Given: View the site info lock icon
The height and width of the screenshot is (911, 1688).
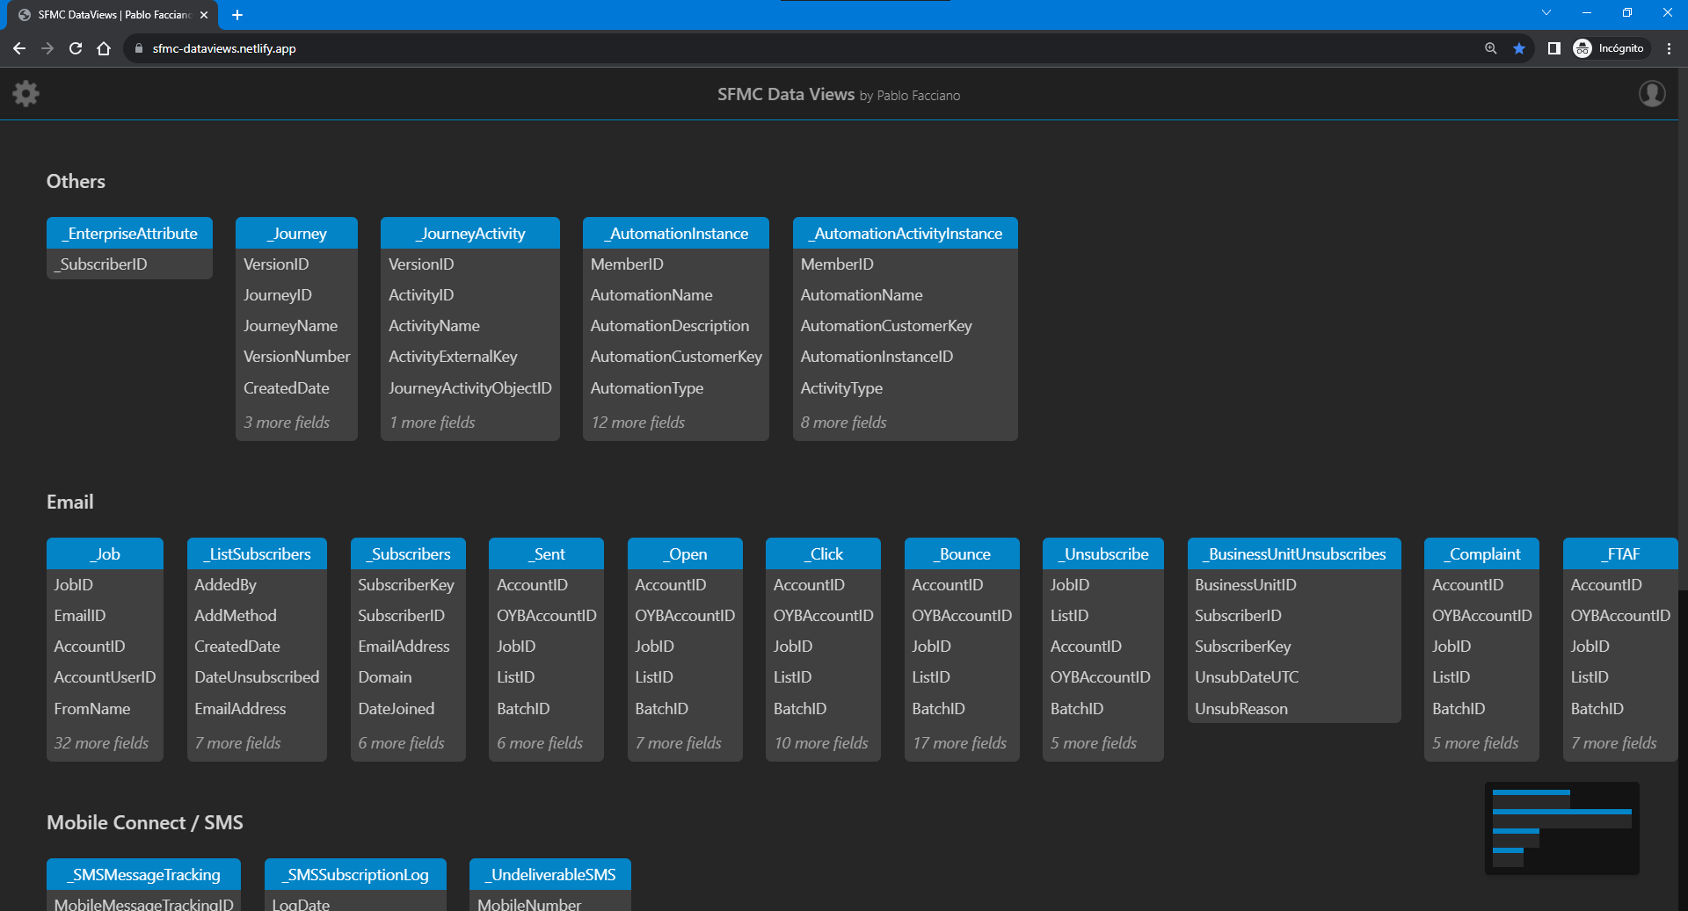Looking at the screenshot, I should [x=138, y=48].
